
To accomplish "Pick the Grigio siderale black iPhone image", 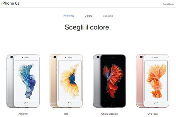I will tap(109, 81).
